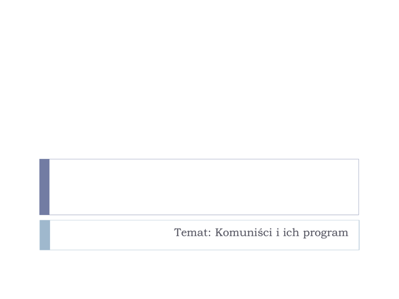
Task: Click the dark blue accent bar beside title
Action: click(44, 187)
